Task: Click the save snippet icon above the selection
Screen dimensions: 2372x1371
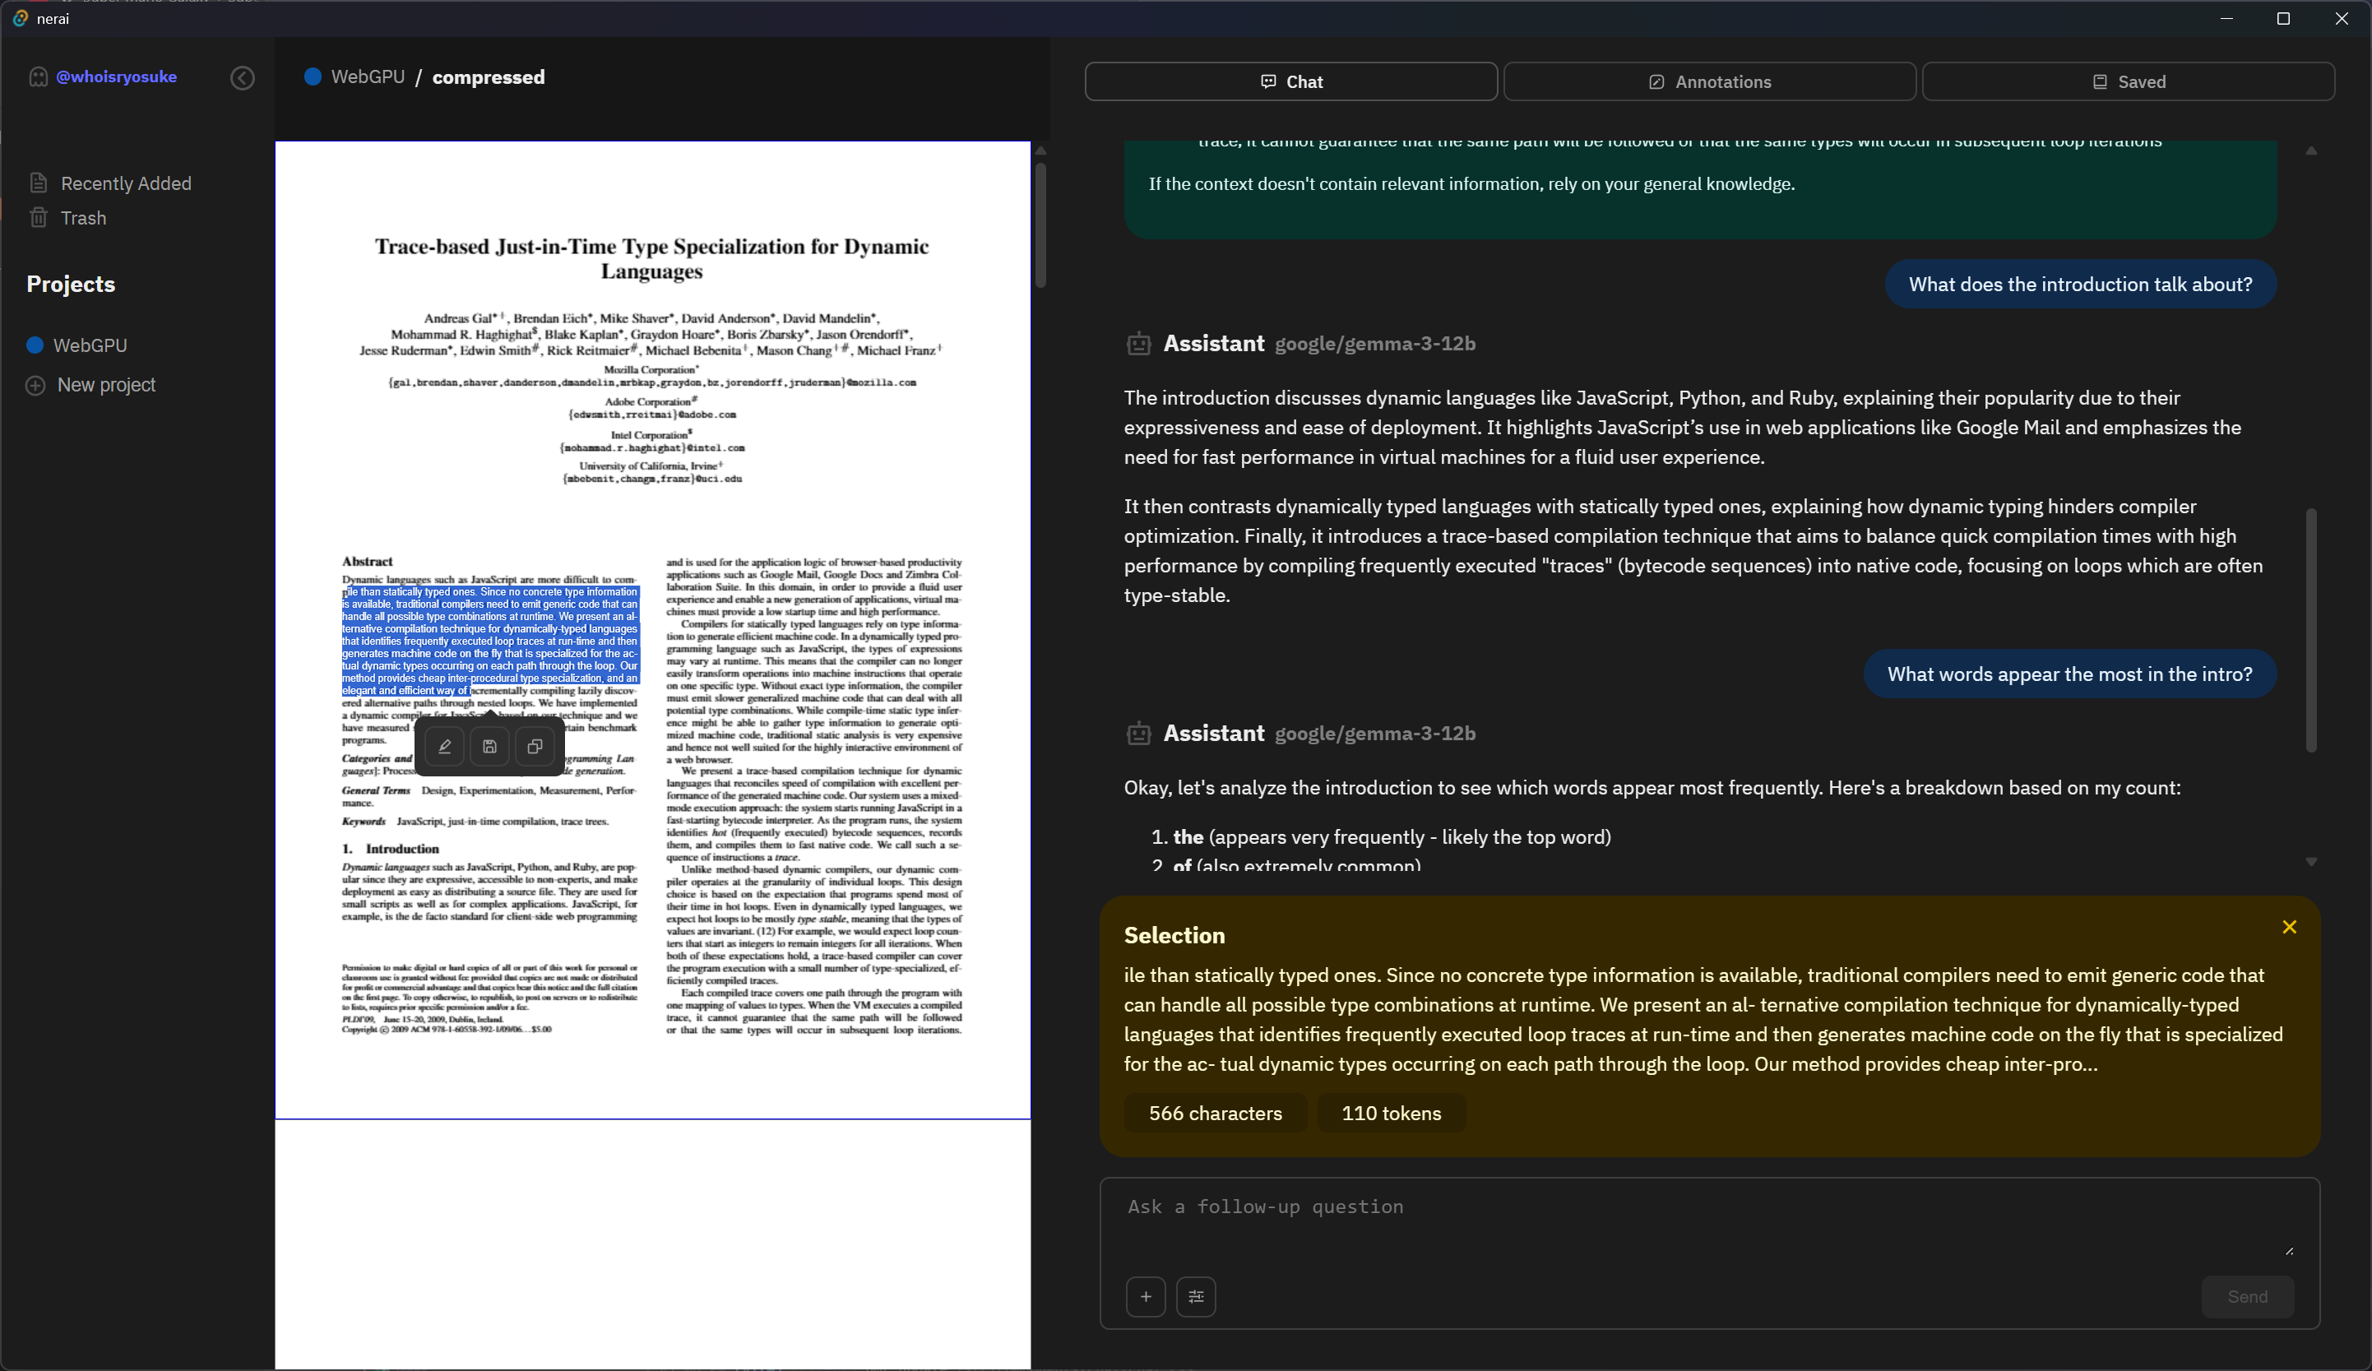Action: [489, 746]
